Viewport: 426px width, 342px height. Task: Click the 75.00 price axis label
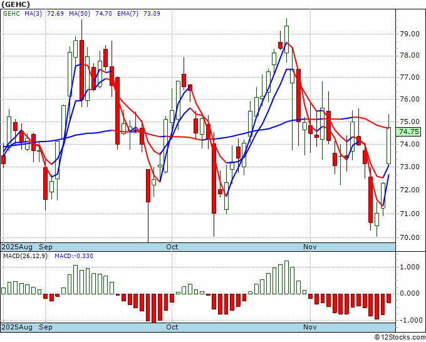point(410,122)
